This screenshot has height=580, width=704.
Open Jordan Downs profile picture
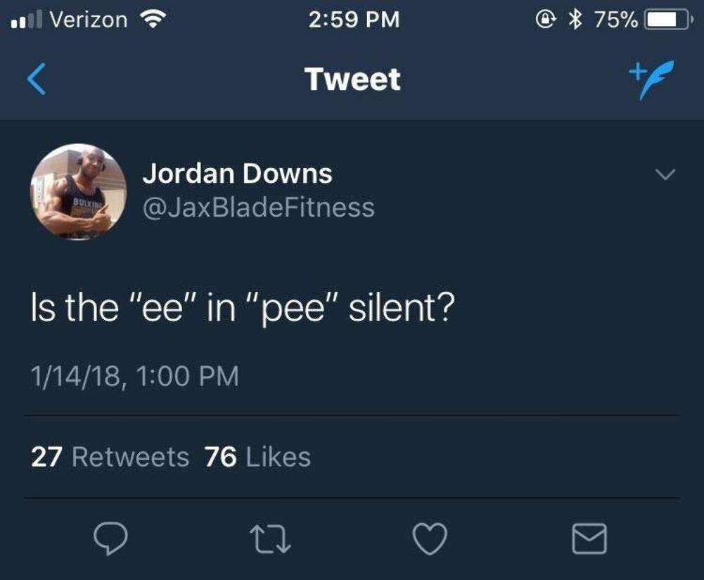tap(78, 192)
